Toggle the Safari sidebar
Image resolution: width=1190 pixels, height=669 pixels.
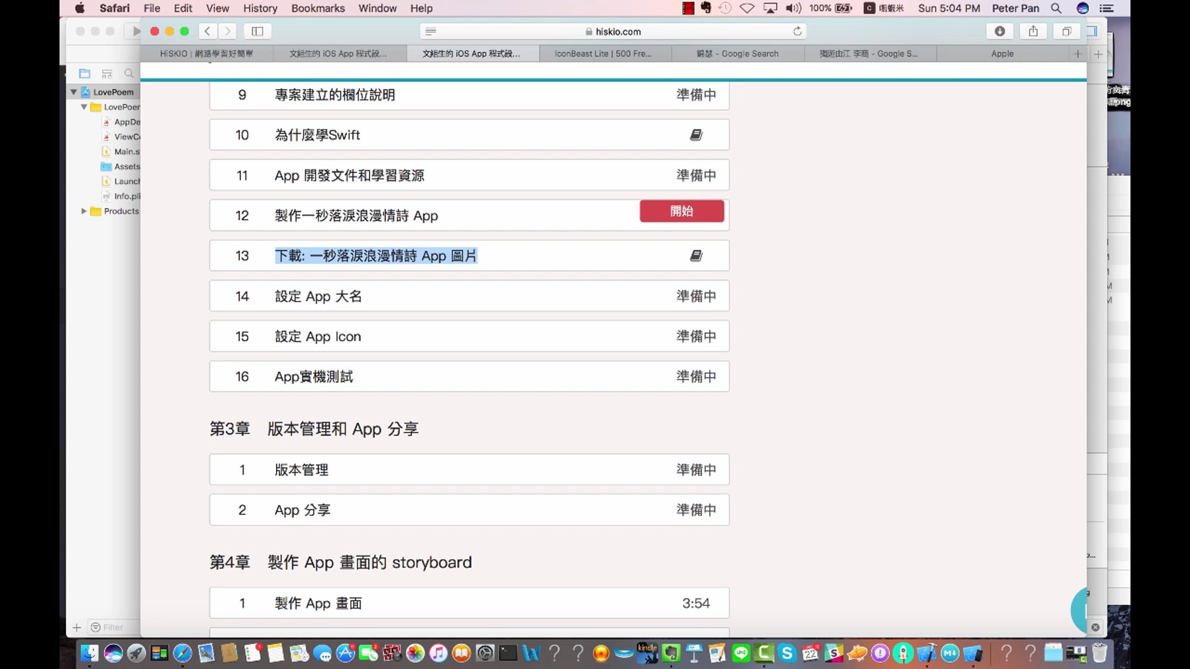pos(257,31)
